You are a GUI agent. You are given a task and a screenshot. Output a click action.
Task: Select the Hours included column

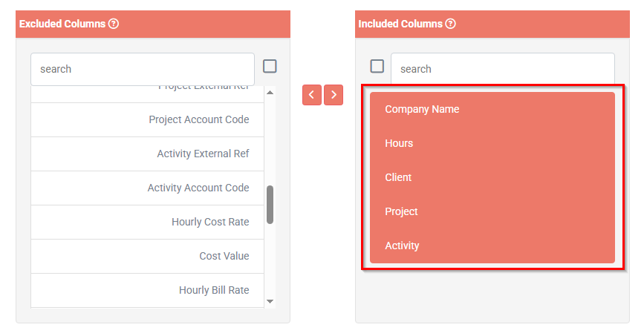[x=492, y=143]
